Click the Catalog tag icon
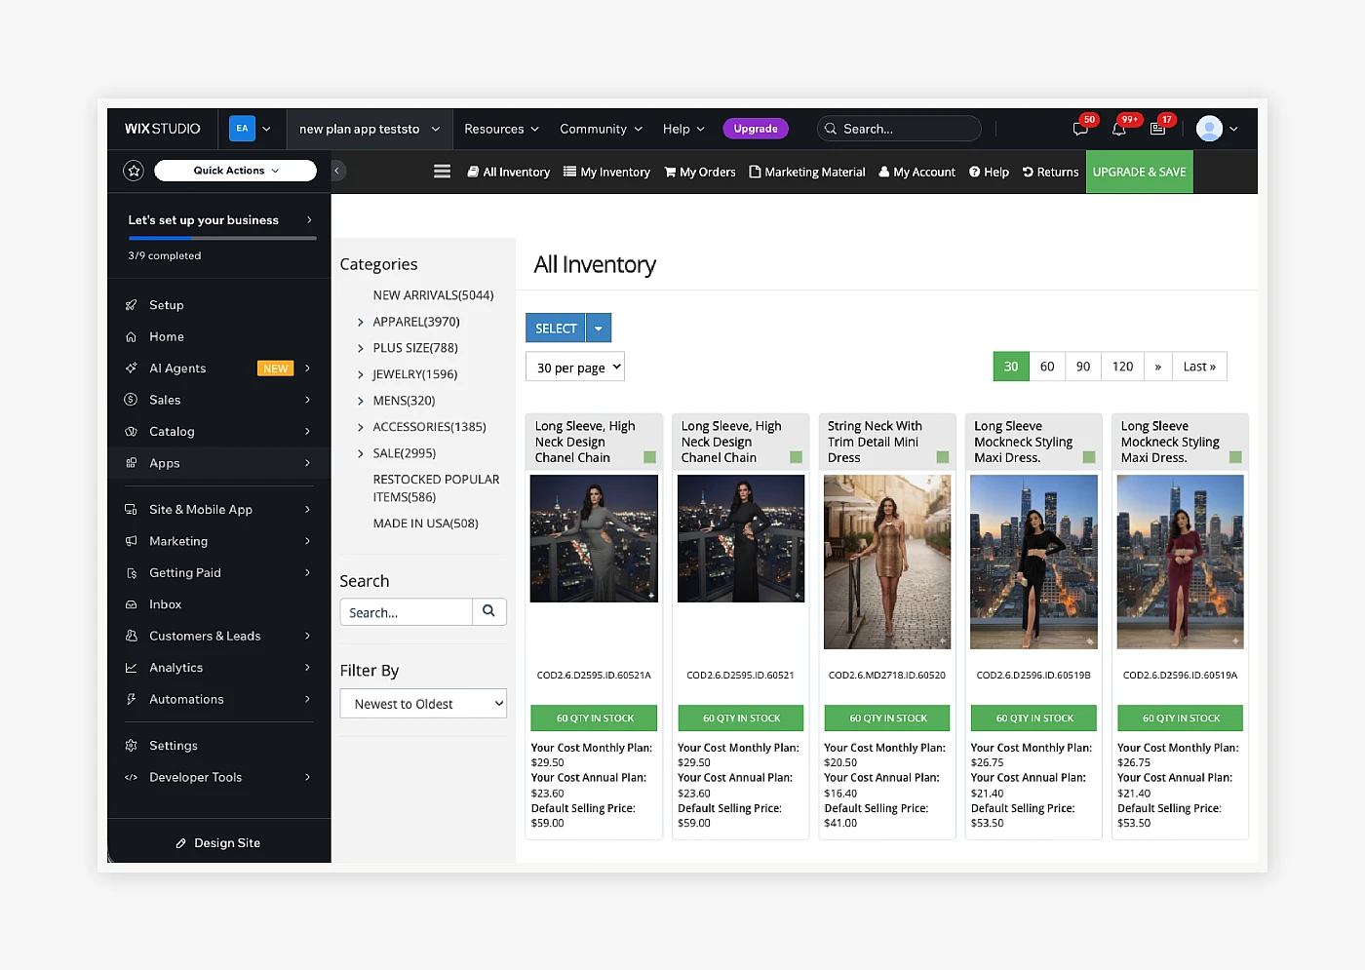1365x970 pixels. tap(132, 431)
